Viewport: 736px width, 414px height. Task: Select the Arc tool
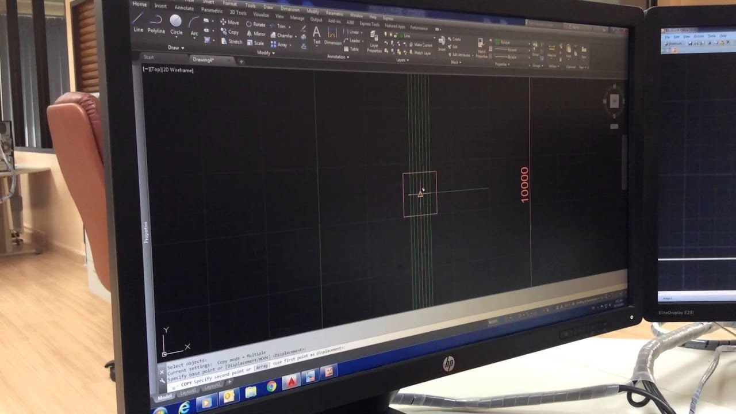(194, 28)
